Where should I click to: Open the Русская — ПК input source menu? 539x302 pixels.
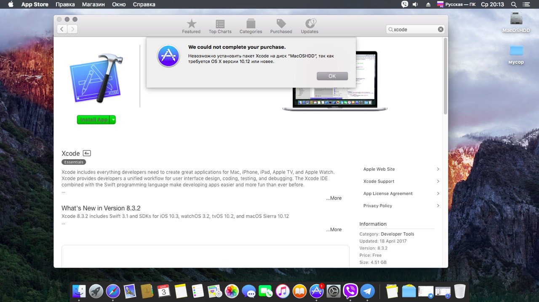457,5
